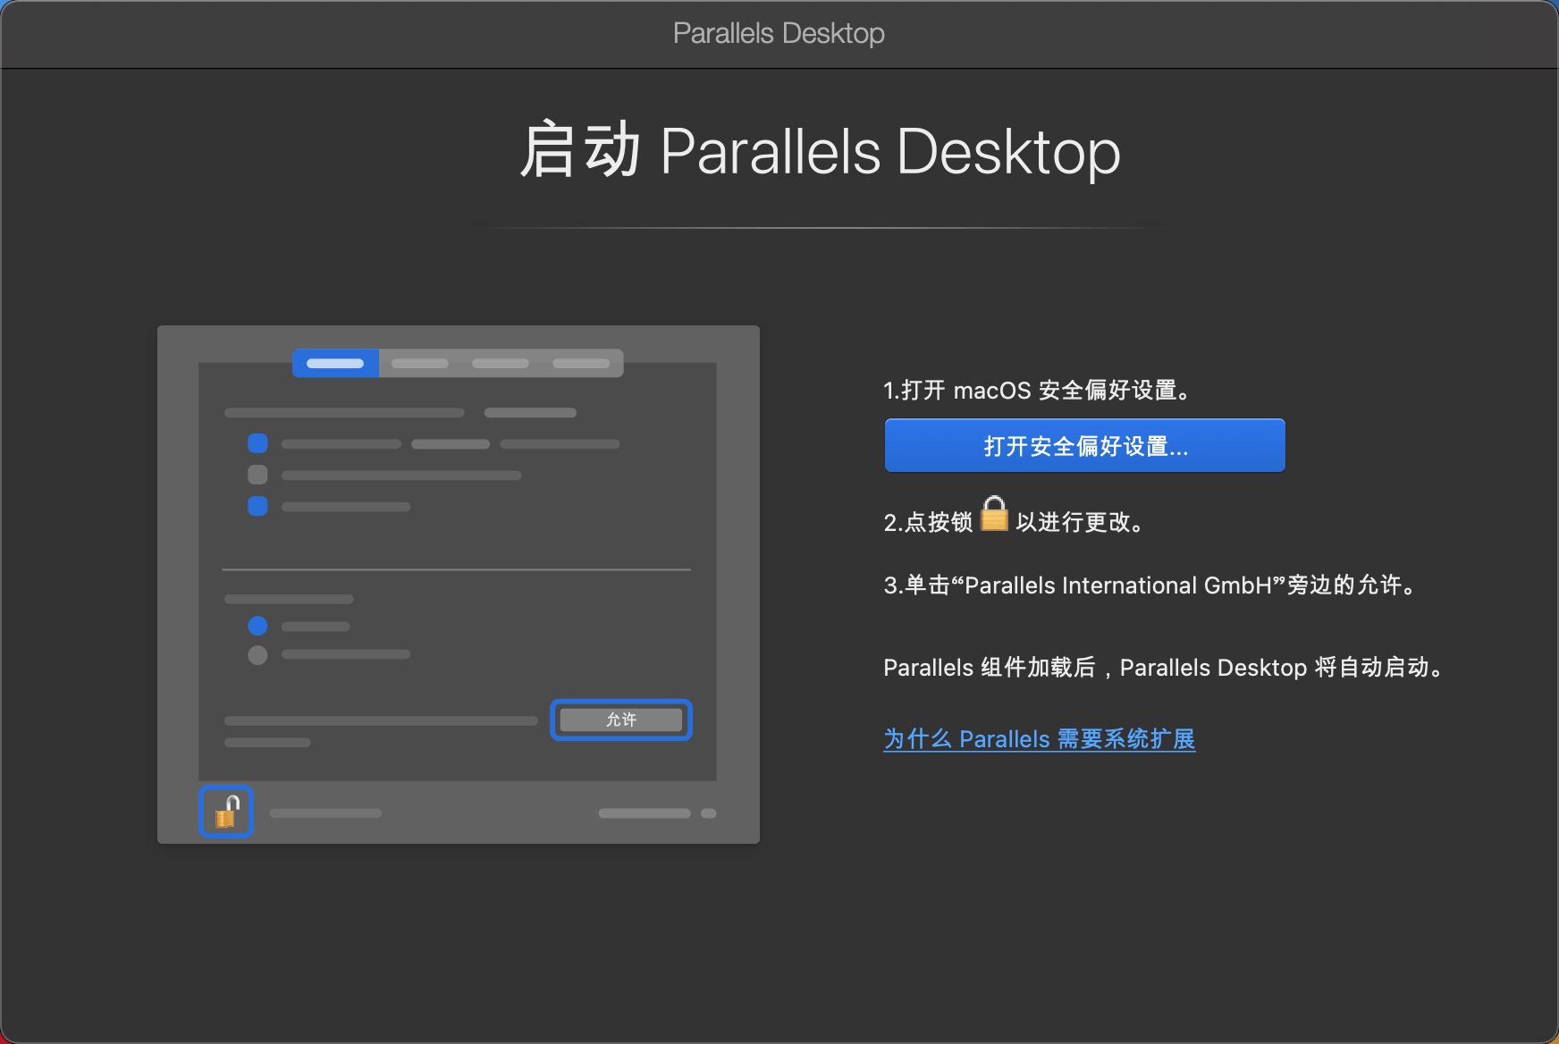
Task: Toggle the lower blue checkbox above the divider
Action: coord(257,506)
